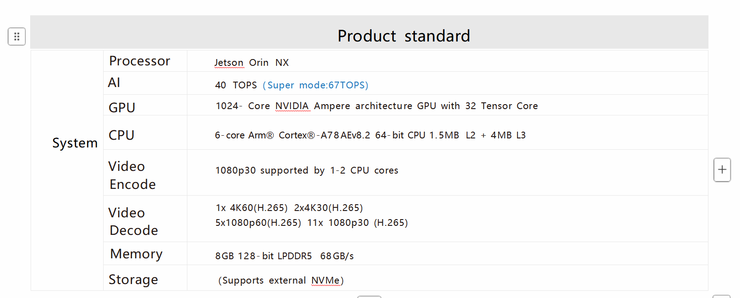Click the table move handle icon
This screenshot has width=740, height=298.
click(17, 37)
